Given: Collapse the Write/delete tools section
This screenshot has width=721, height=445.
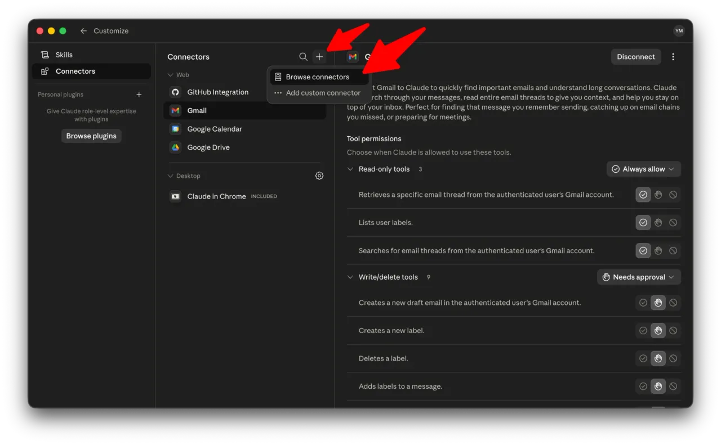Looking at the screenshot, I should tap(350, 277).
